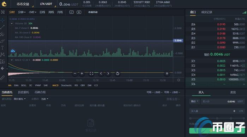Image resolution: width=247 pixels, height=137 pixels.
Task: Switch to the 卖出 sell tab
Action: 233,92
